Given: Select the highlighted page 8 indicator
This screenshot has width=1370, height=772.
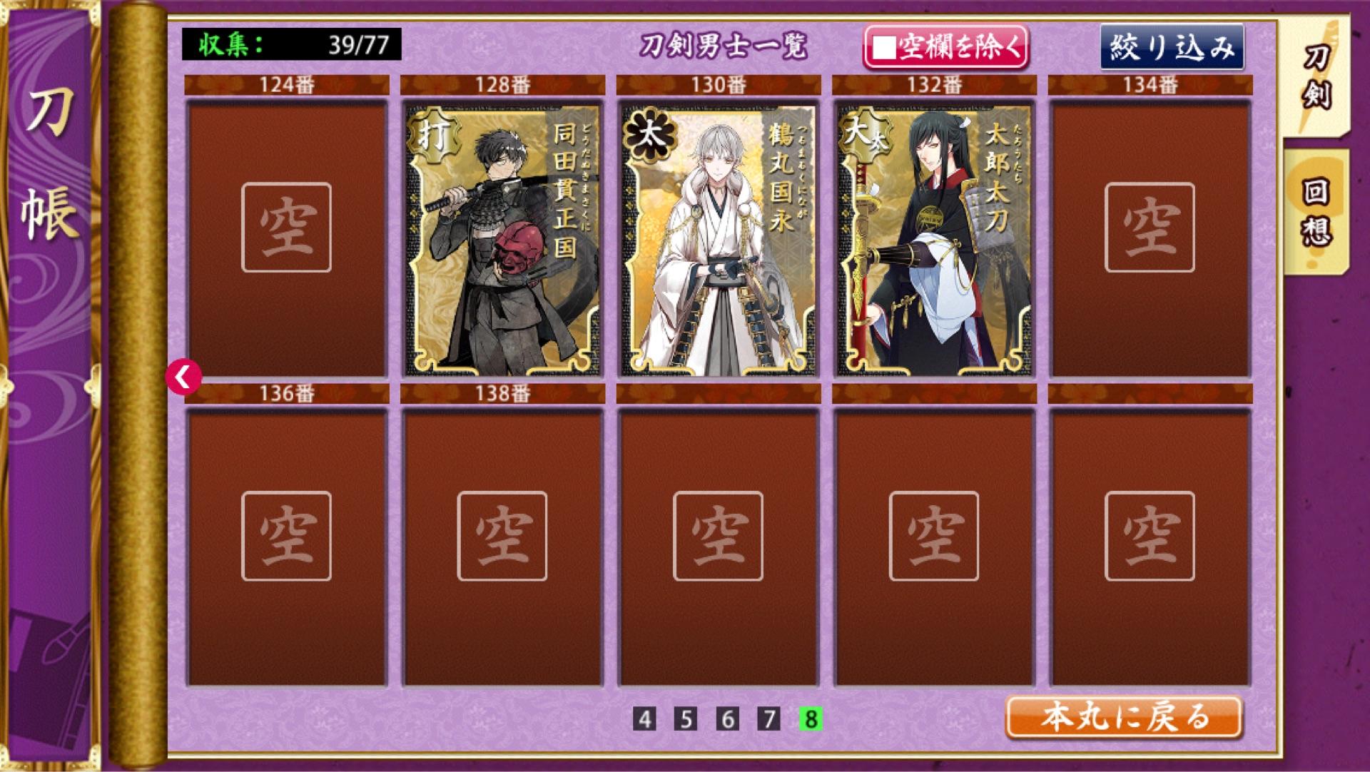Looking at the screenshot, I should [811, 718].
